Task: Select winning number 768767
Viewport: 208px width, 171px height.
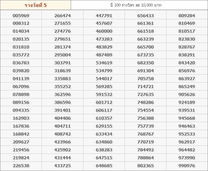Action: point(146,134)
